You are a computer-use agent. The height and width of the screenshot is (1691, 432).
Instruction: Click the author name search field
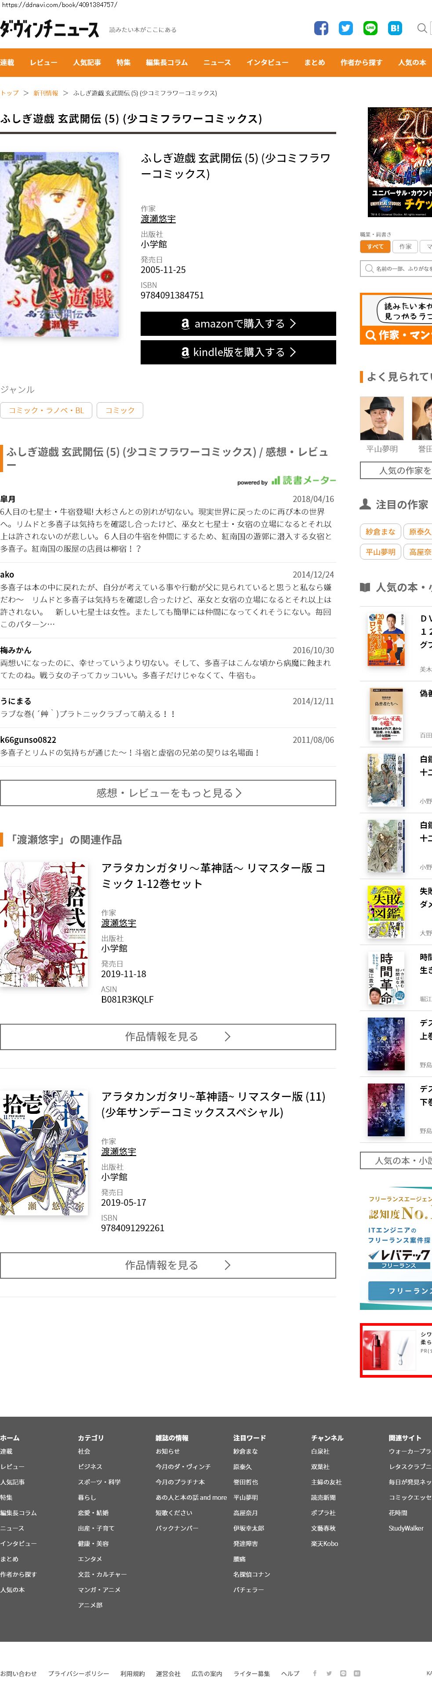coord(396,269)
